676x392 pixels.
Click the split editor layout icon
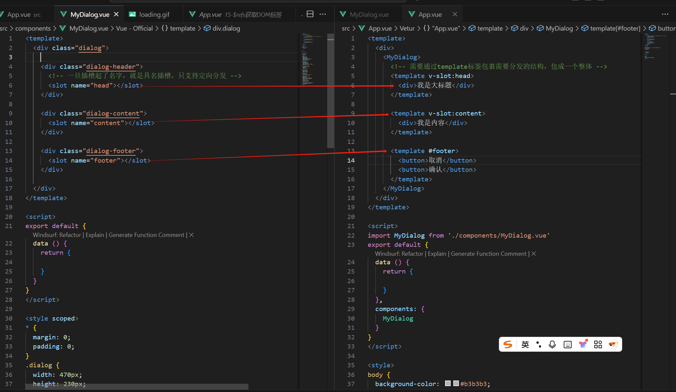click(x=310, y=14)
